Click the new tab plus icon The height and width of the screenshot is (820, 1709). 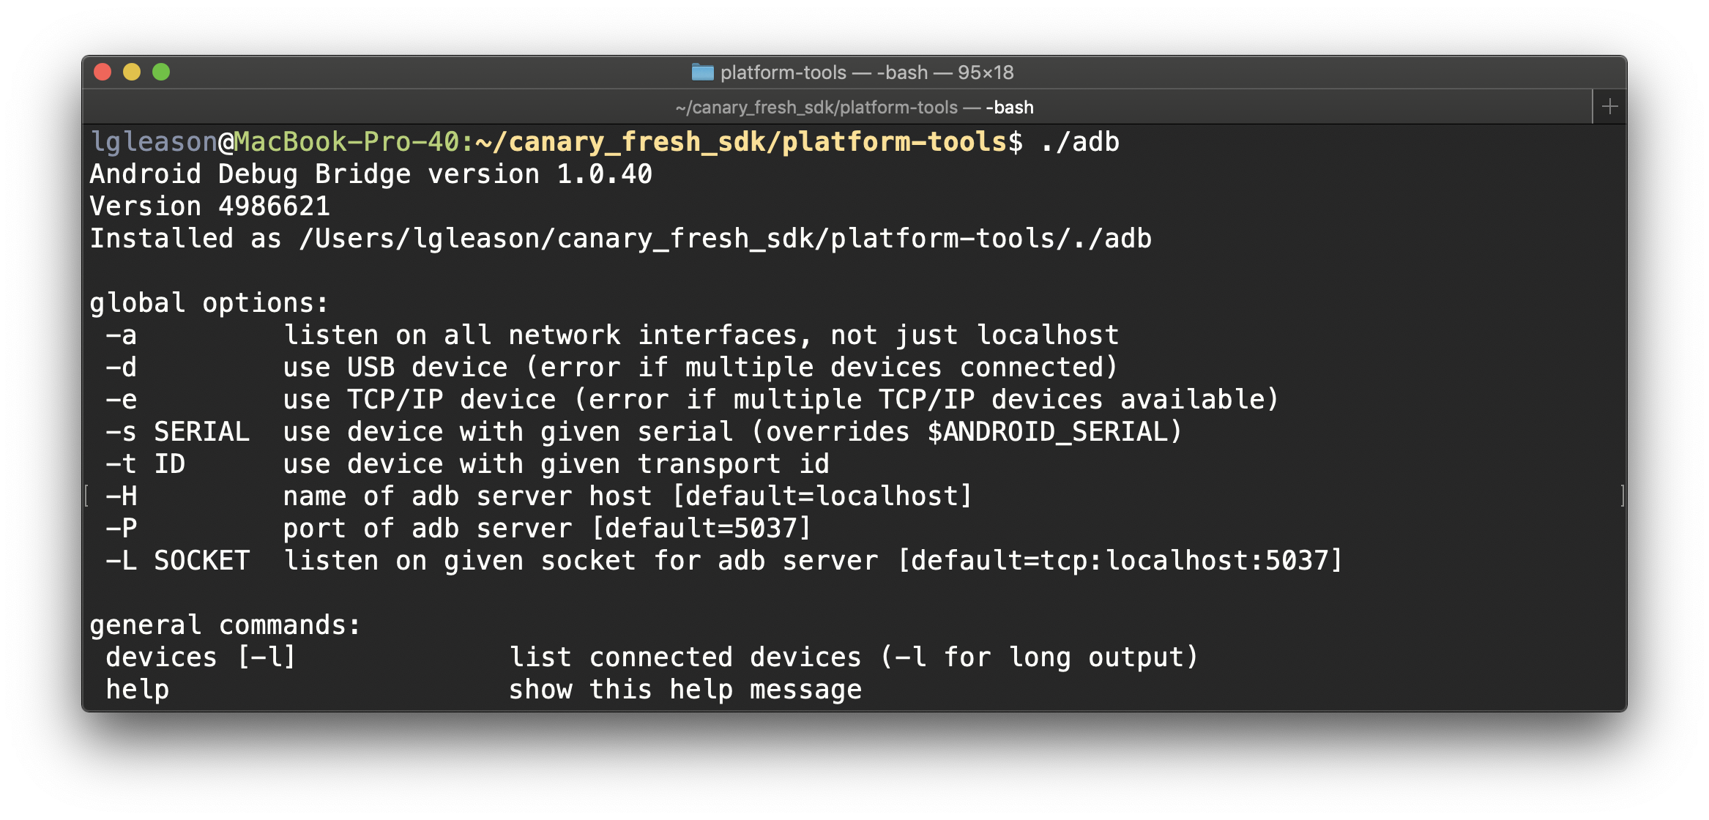point(1611,105)
